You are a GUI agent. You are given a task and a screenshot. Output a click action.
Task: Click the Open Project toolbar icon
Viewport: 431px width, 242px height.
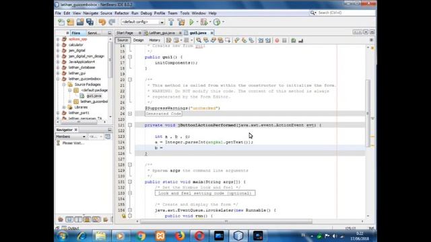[80, 22]
